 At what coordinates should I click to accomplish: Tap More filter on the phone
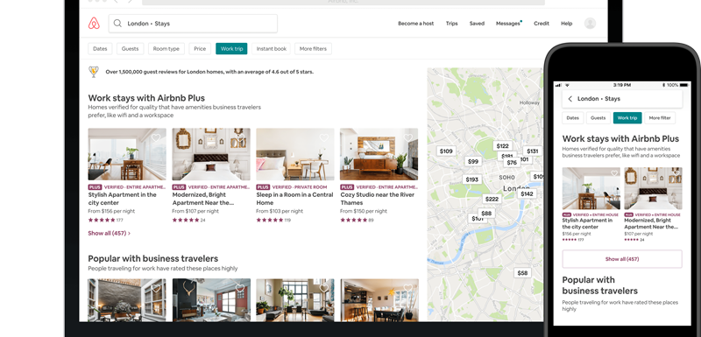click(x=660, y=118)
